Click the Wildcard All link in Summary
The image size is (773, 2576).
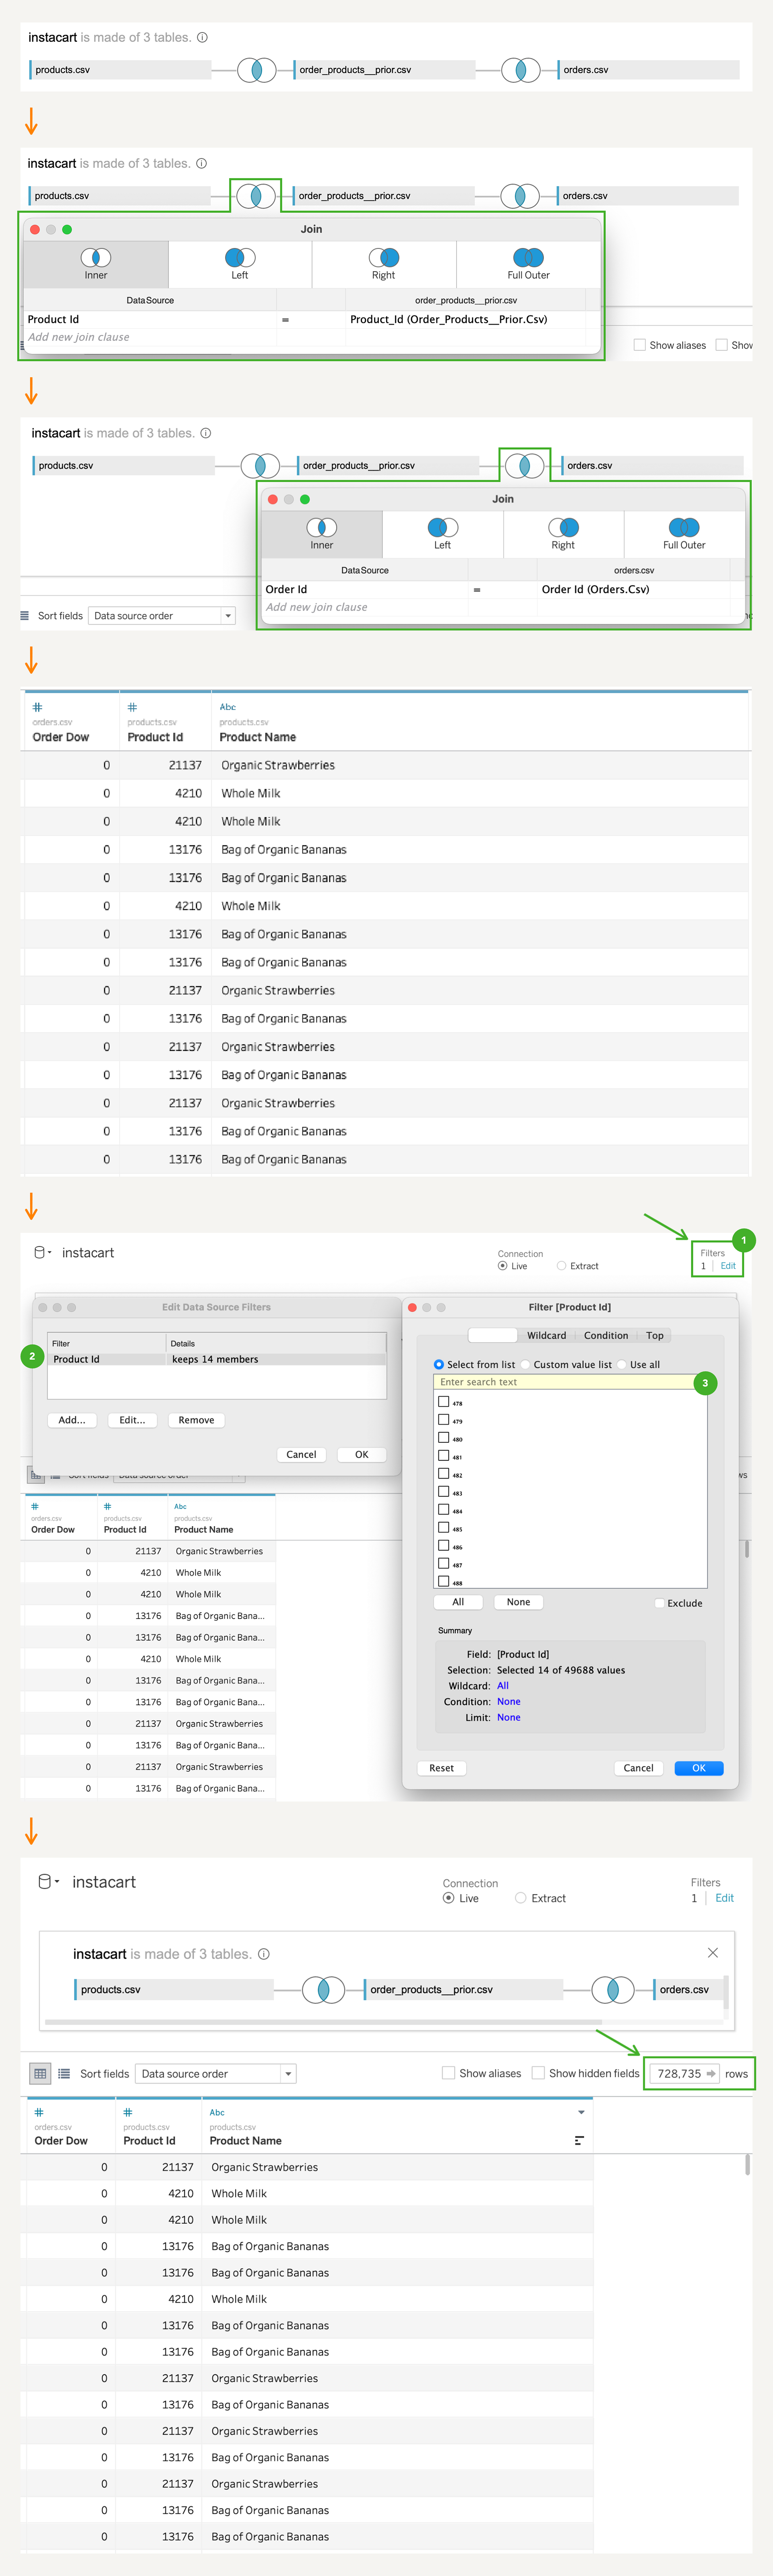click(503, 1686)
